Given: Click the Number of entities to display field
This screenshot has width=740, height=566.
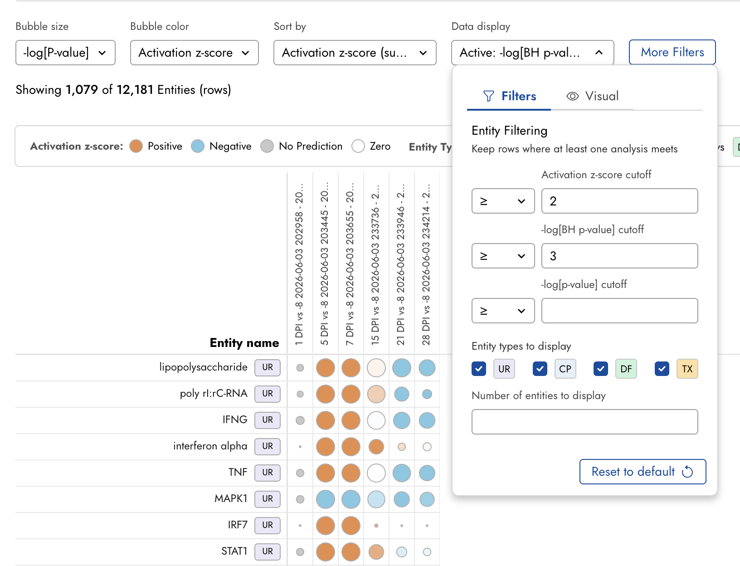Looking at the screenshot, I should (x=585, y=422).
